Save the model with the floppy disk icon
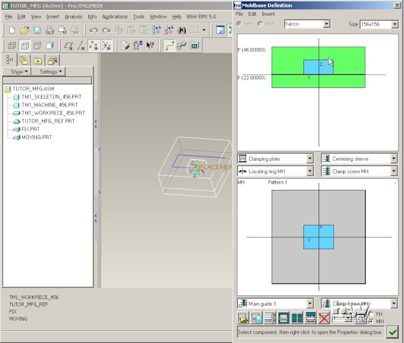The width and height of the screenshot is (404, 343). (37, 30)
